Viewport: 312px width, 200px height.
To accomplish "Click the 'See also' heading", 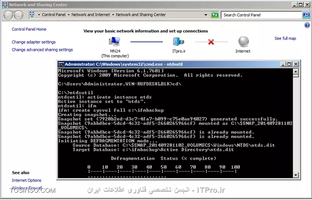I will 21,172.
